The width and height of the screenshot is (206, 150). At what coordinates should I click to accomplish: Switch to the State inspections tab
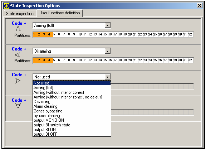point(21,14)
